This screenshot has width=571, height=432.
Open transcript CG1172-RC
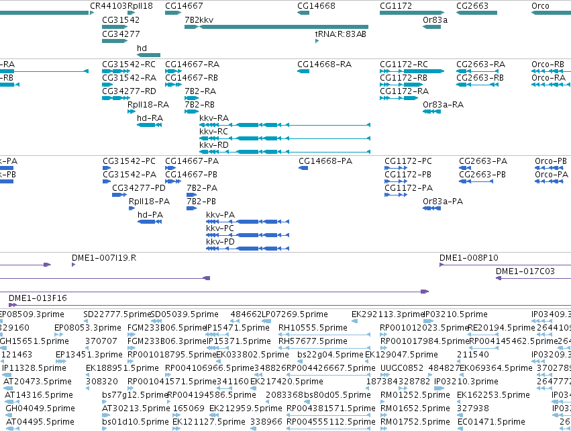coord(404,64)
